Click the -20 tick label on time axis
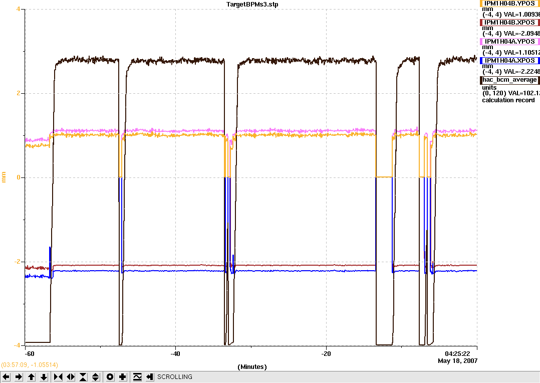Screen dimensions: 540x383 (326, 354)
